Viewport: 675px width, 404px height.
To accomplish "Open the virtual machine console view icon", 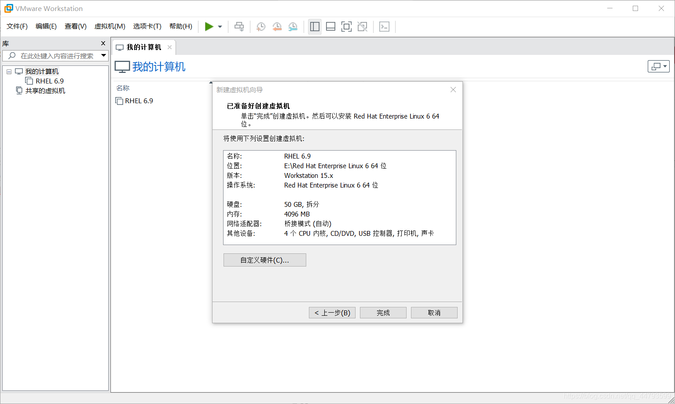I will pos(384,26).
